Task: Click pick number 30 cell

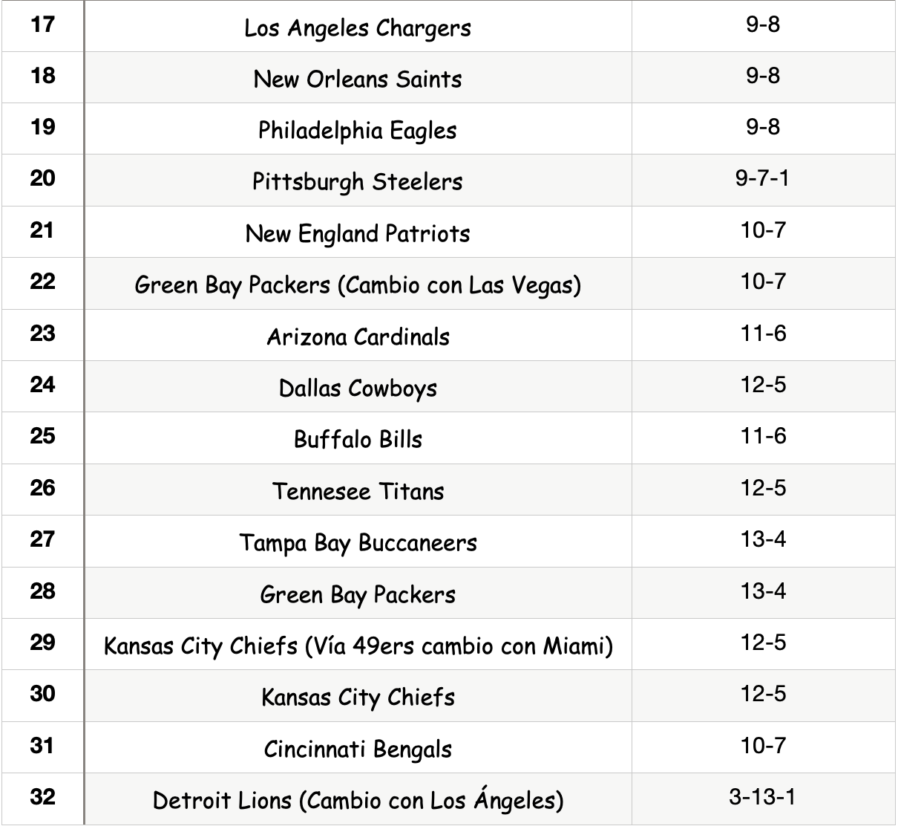Action: [43, 694]
